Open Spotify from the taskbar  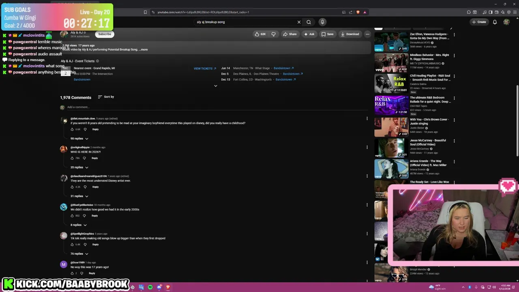(150, 288)
